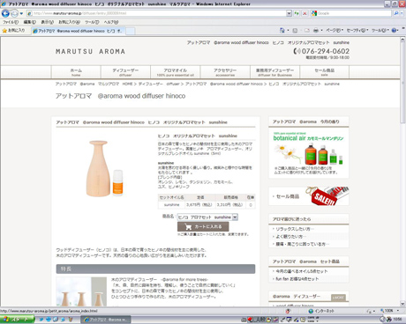The image size is (406, 324).
Task: Click the Print icon in command bar
Action: point(316,30)
